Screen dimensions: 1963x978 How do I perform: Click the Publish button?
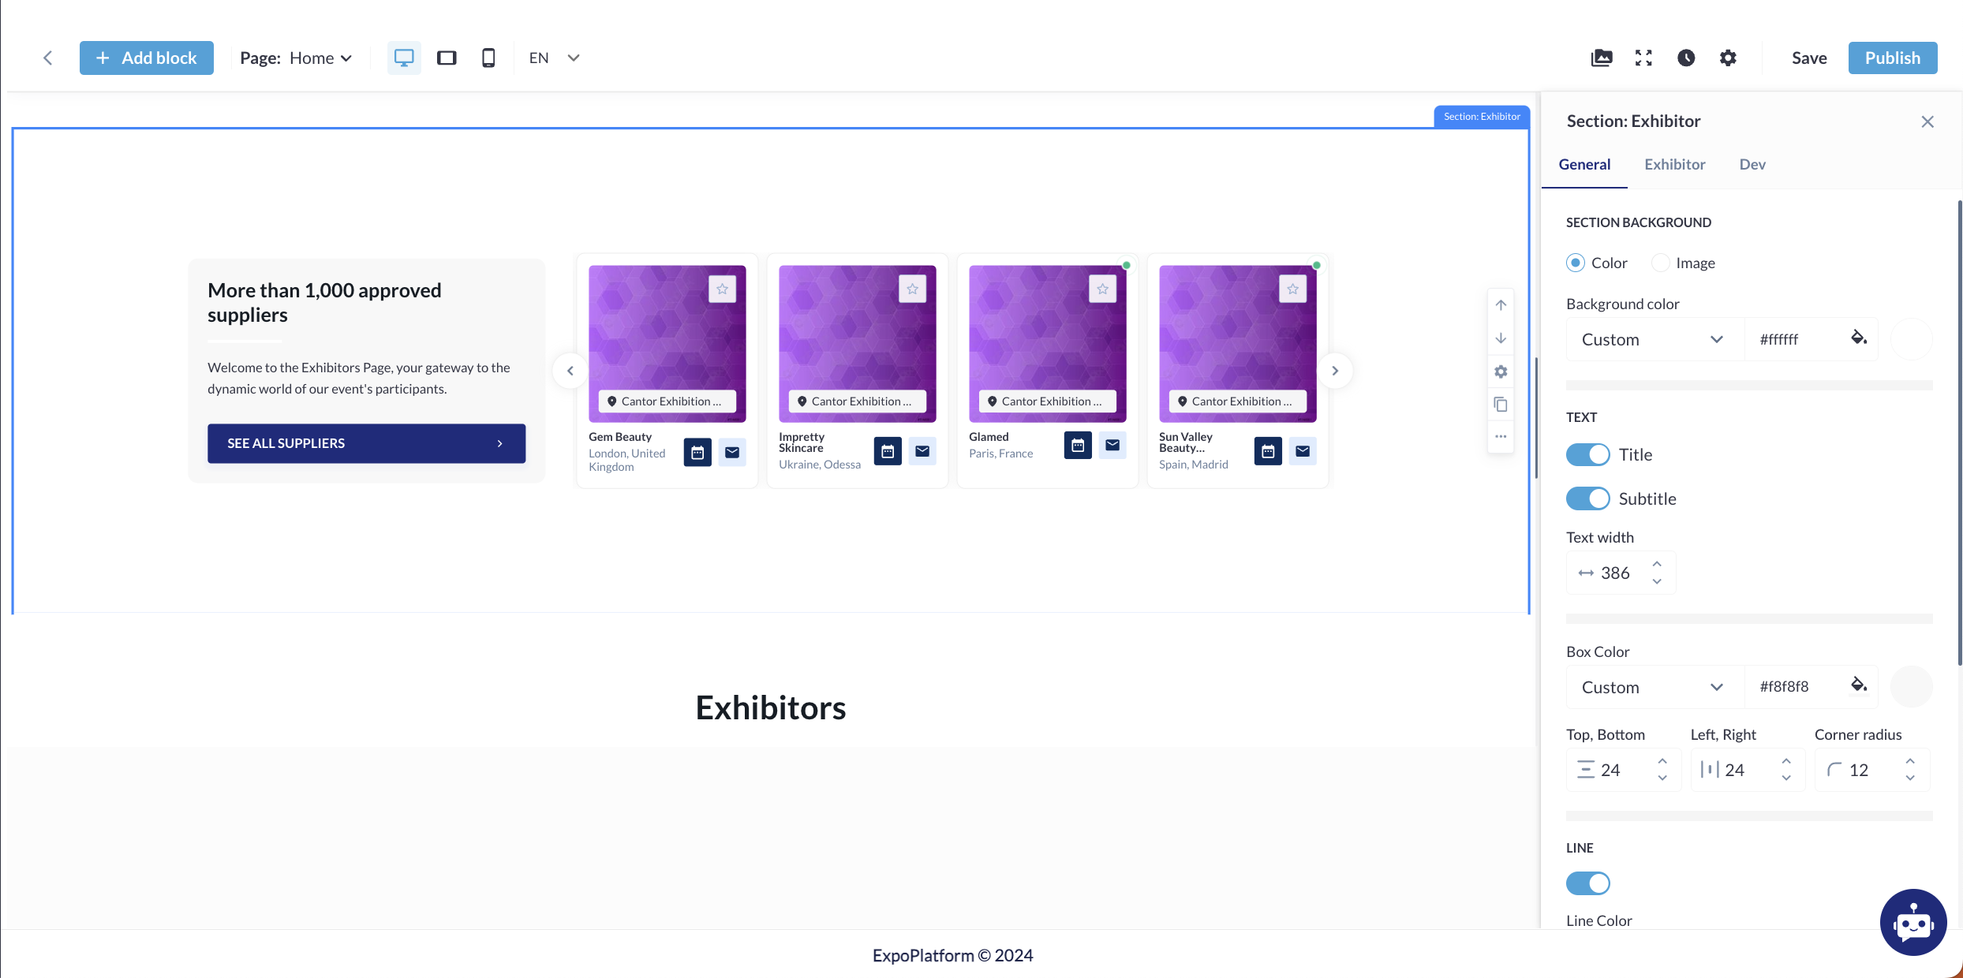click(x=1893, y=58)
